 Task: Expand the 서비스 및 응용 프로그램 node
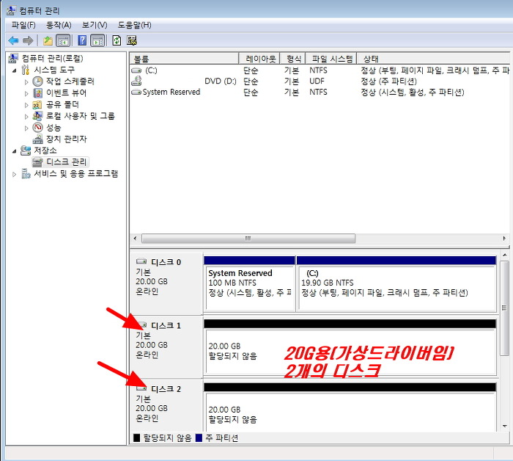coord(15,174)
